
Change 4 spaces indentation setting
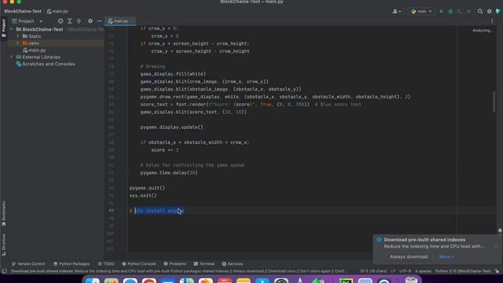(x=423, y=271)
